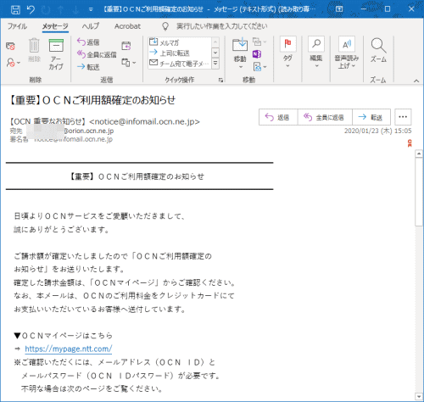Open the 音声読み上げ dropdown
This screenshot has height=402, width=424.
(x=347, y=53)
